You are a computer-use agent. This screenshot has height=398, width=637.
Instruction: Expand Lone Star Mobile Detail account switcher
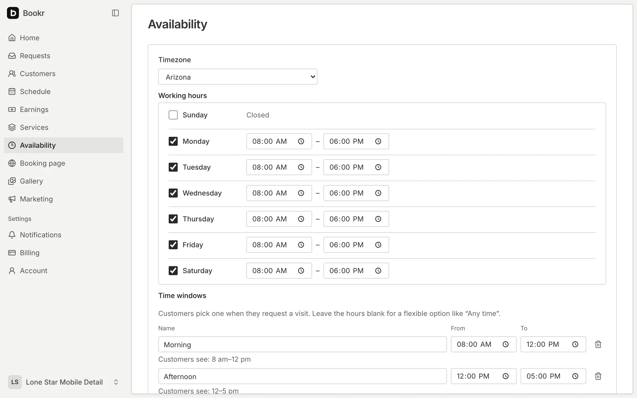64,382
